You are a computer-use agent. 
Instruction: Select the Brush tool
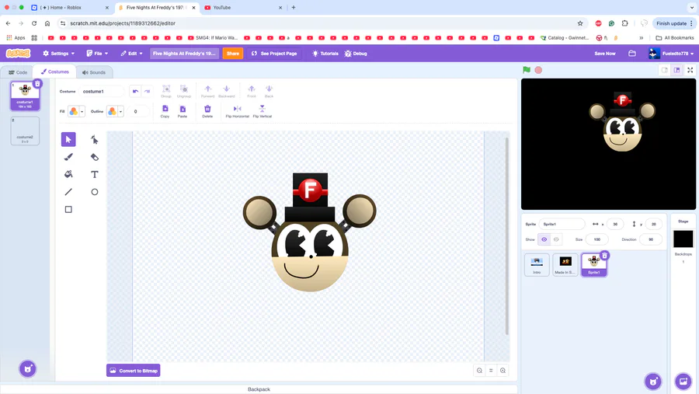(x=68, y=157)
